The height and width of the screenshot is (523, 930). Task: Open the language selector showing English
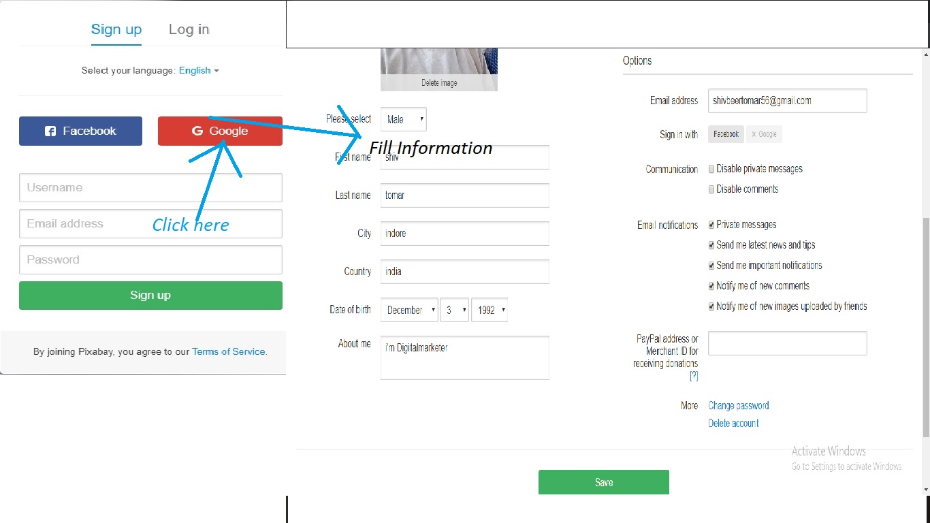click(x=199, y=70)
